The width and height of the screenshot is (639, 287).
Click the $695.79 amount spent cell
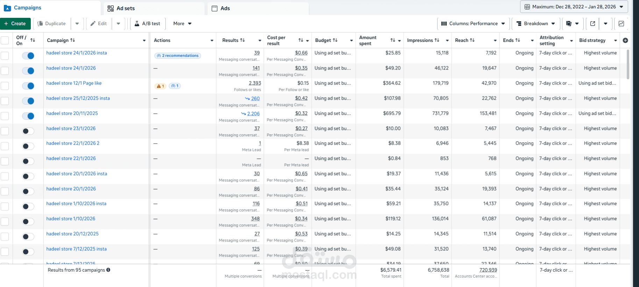392,113
